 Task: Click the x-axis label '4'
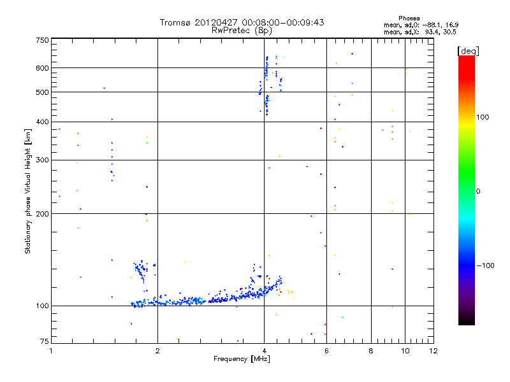click(x=264, y=351)
